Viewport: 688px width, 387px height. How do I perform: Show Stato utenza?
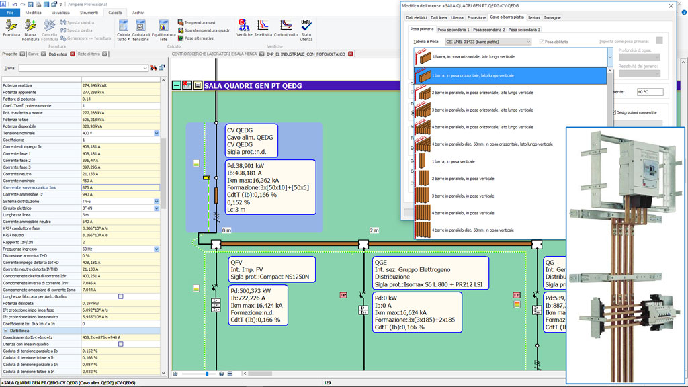click(x=306, y=30)
